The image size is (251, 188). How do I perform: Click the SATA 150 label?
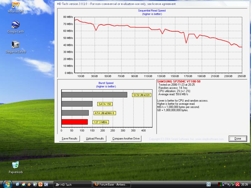(x=105, y=104)
